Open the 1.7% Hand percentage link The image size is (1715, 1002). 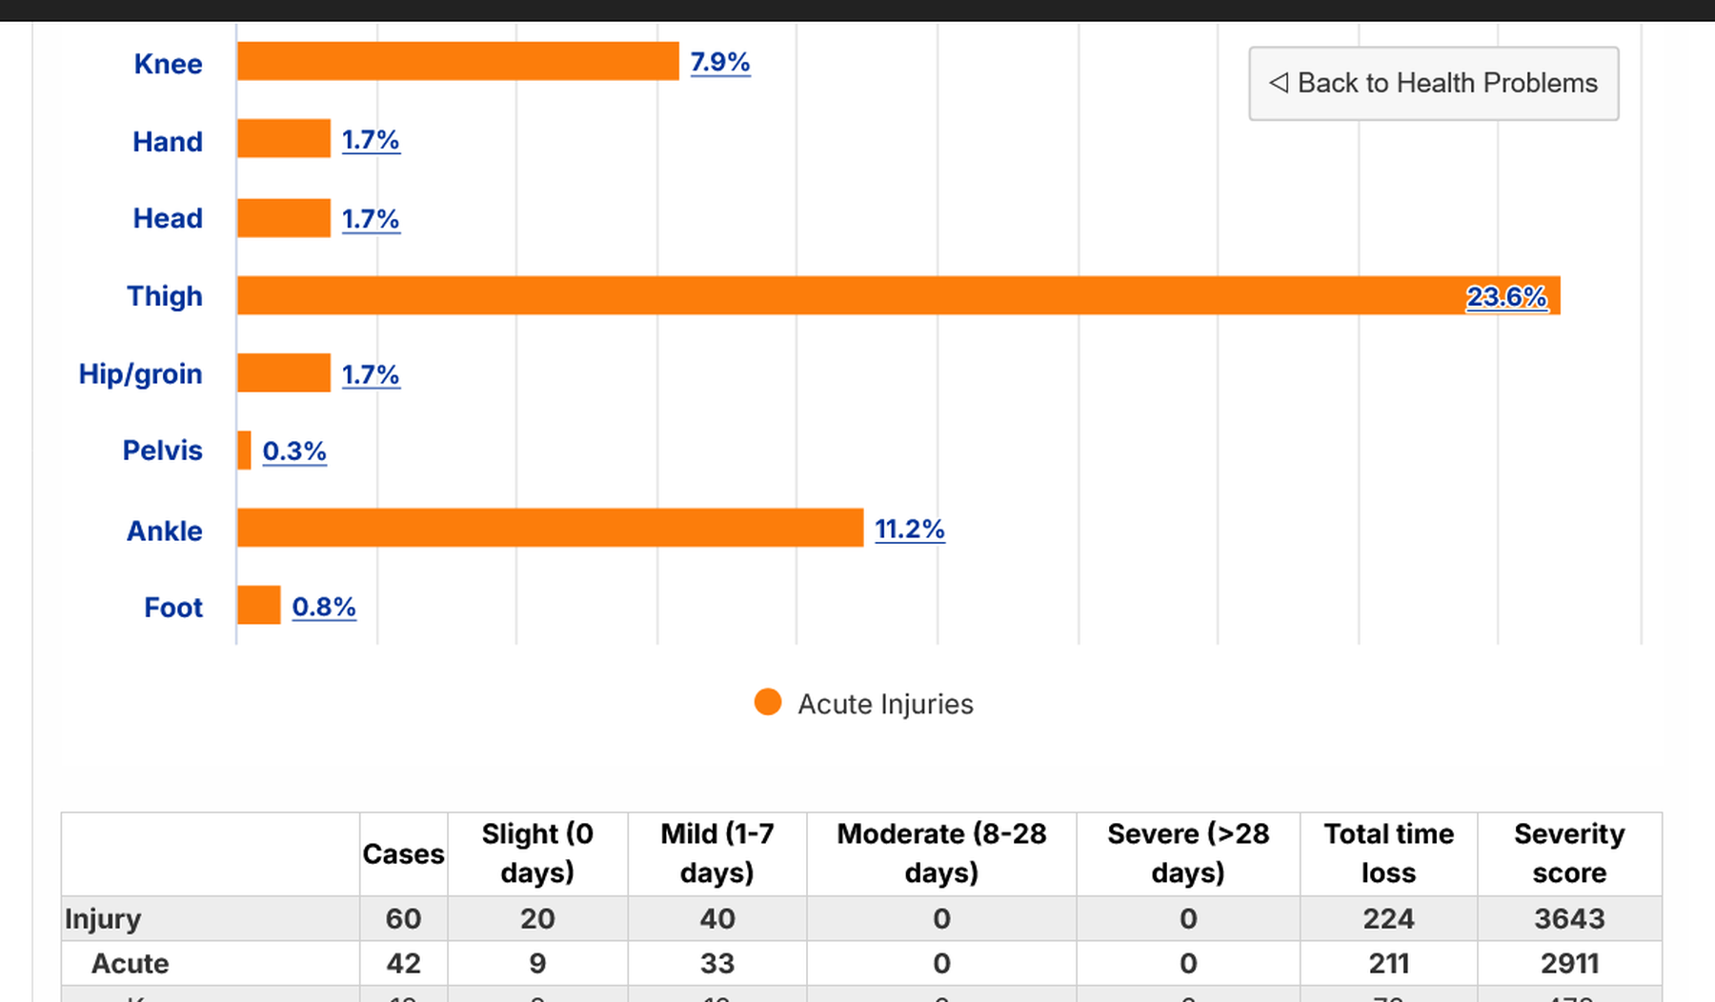tap(371, 140)
